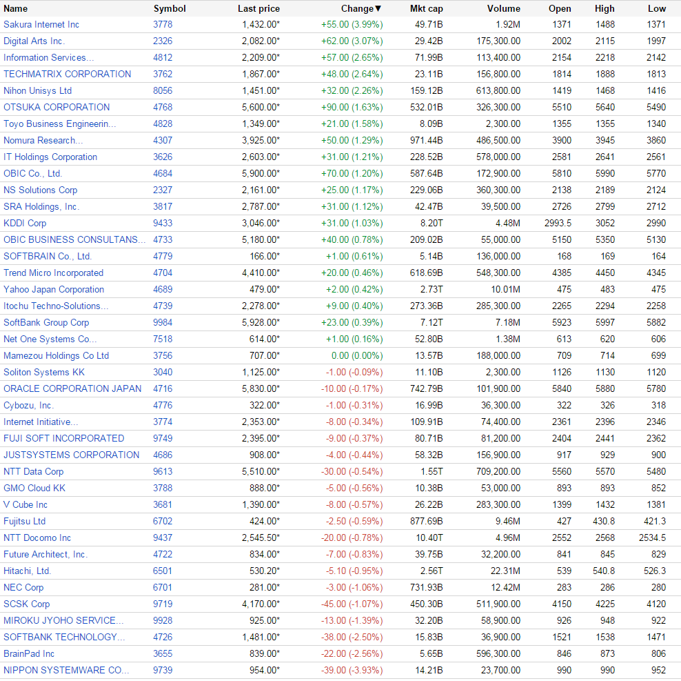Open Fujitsu Ltd link

24,521
